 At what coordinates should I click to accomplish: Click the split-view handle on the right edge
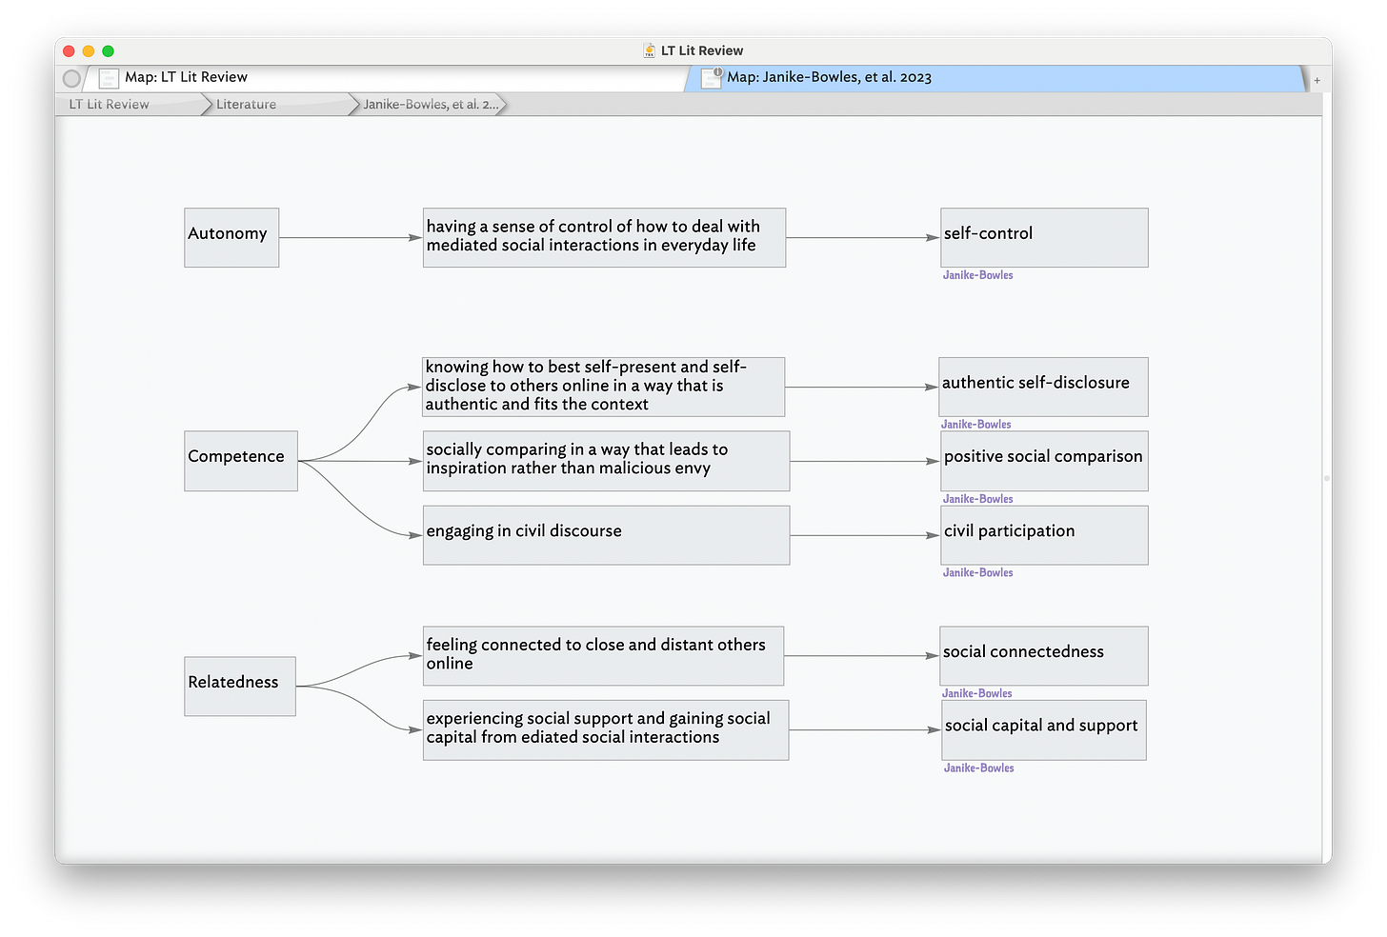[x=1326, y=478]
